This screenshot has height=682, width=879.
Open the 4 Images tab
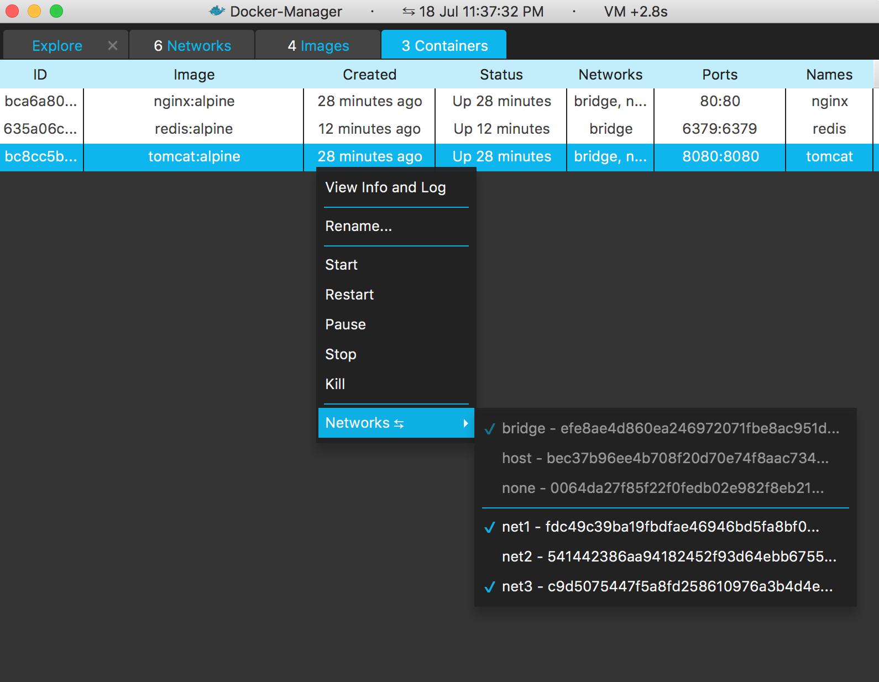pos(318,45)
